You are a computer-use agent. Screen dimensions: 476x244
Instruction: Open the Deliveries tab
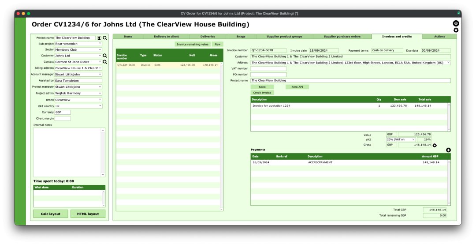tap(208, 37)
